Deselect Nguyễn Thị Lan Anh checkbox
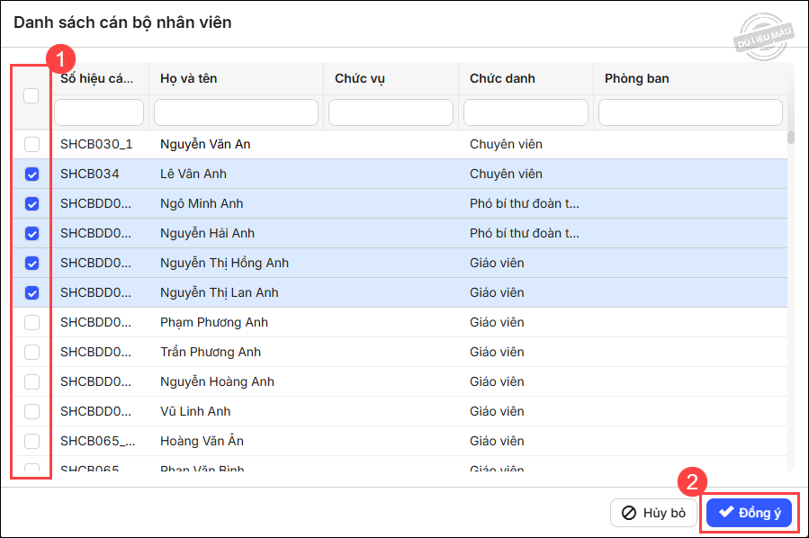The height and width of the screenshot is (538, 809). (31, 292)
